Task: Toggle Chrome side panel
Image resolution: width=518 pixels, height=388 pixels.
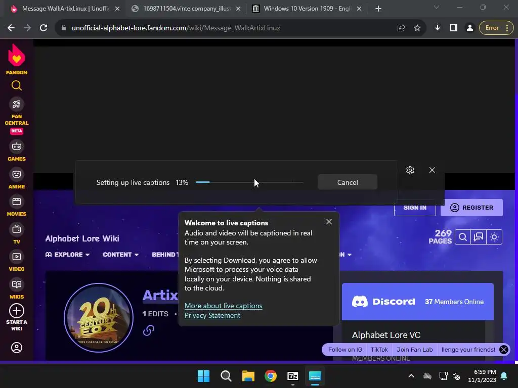Action: pyautogui.click(x=454, y=28)
